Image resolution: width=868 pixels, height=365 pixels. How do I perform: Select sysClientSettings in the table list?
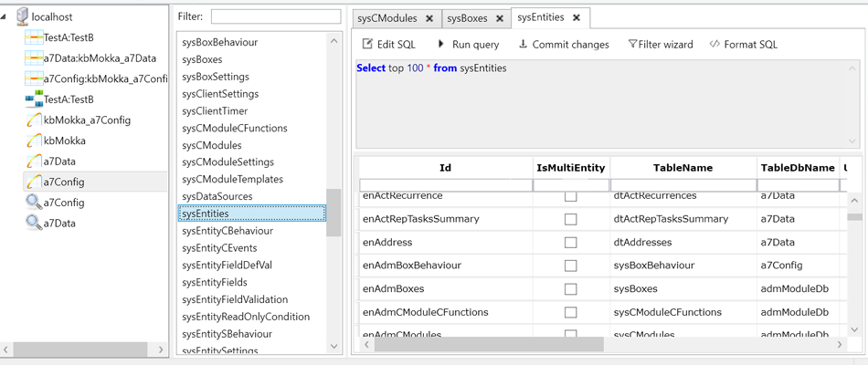(220, 93)
